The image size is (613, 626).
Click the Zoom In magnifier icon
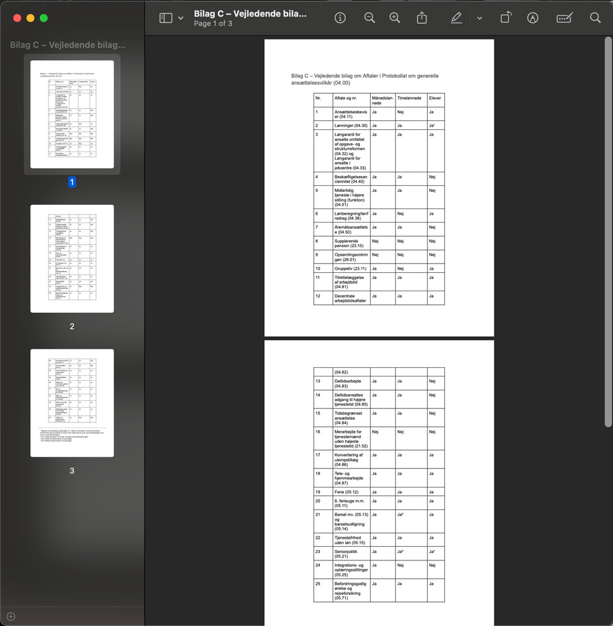[395, 18]
